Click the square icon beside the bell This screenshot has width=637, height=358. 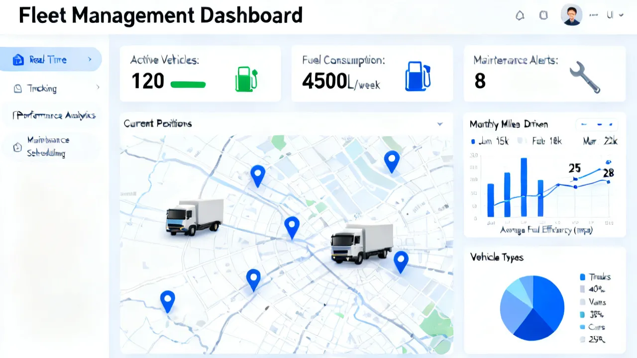[543, 15]
